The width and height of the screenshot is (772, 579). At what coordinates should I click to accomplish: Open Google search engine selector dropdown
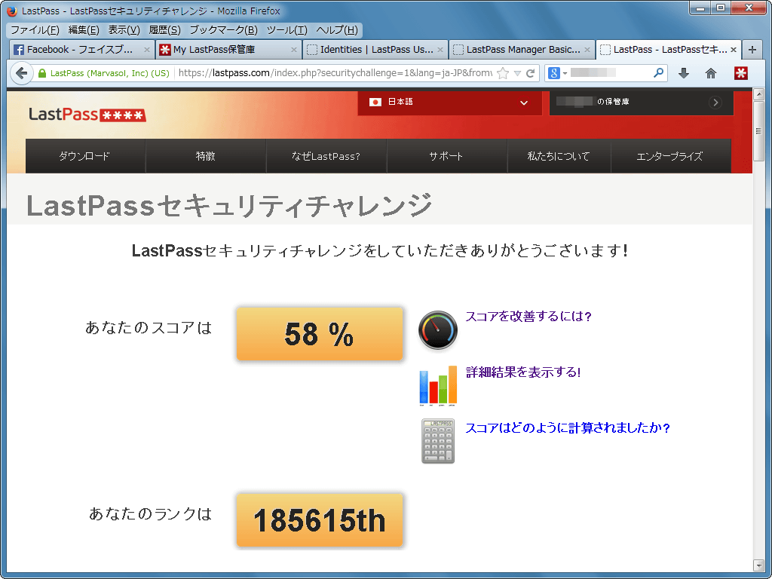click(x=557, y=73)
